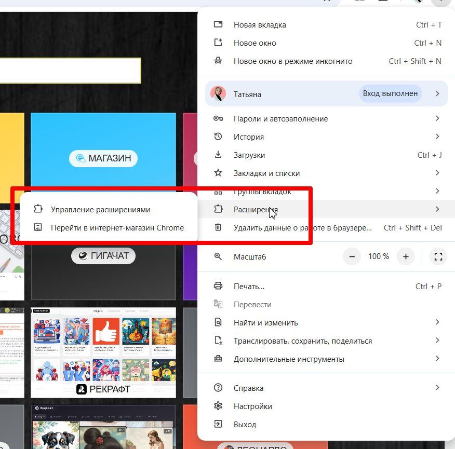Click the New tab icon
Viewport: 455px width, 449px height.
(218, 24)
